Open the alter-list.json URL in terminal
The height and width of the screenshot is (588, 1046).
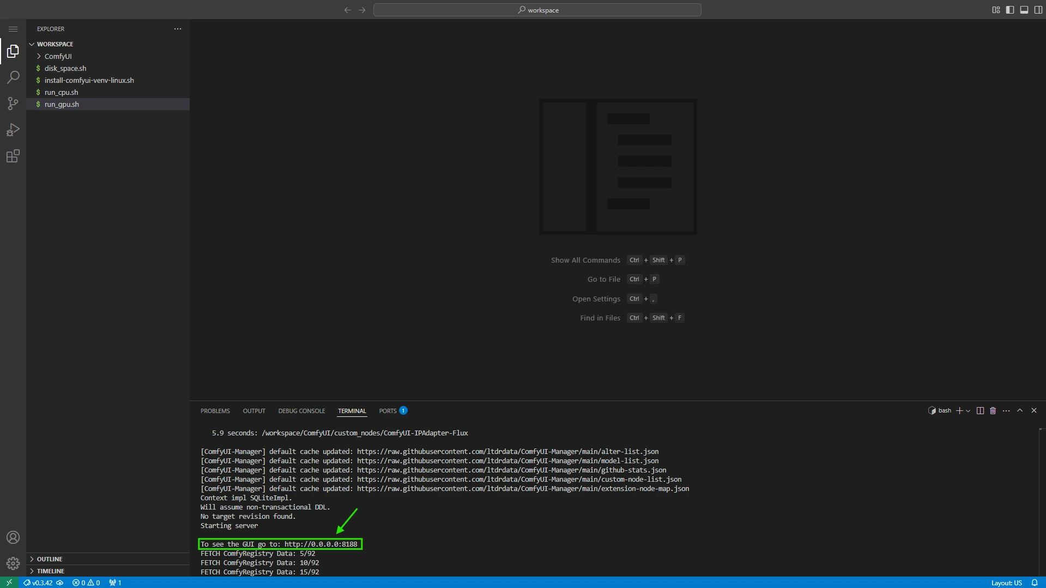508,452
